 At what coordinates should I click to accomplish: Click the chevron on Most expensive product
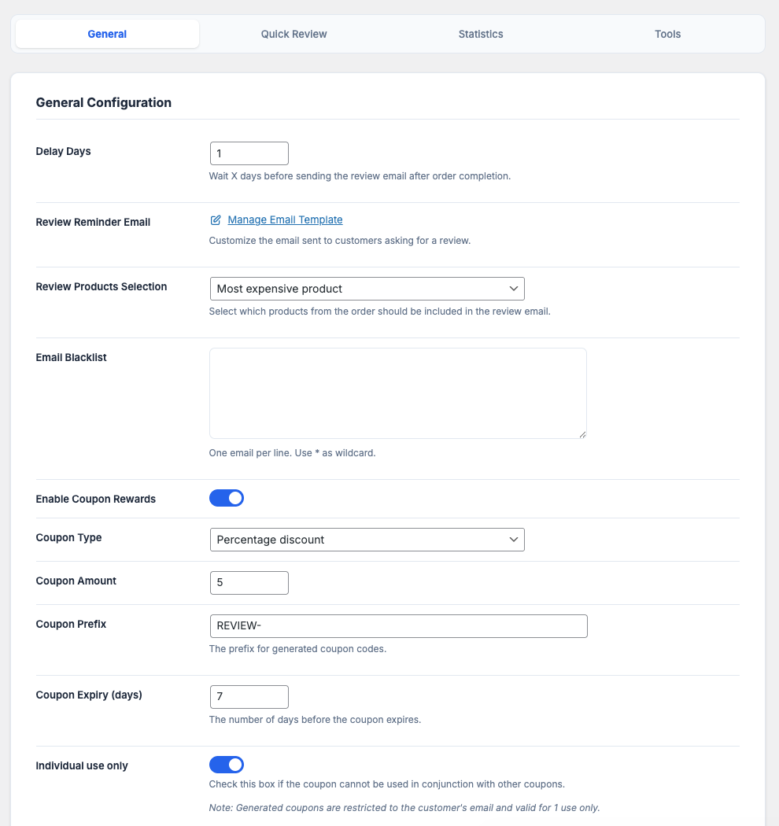[513, 289]
